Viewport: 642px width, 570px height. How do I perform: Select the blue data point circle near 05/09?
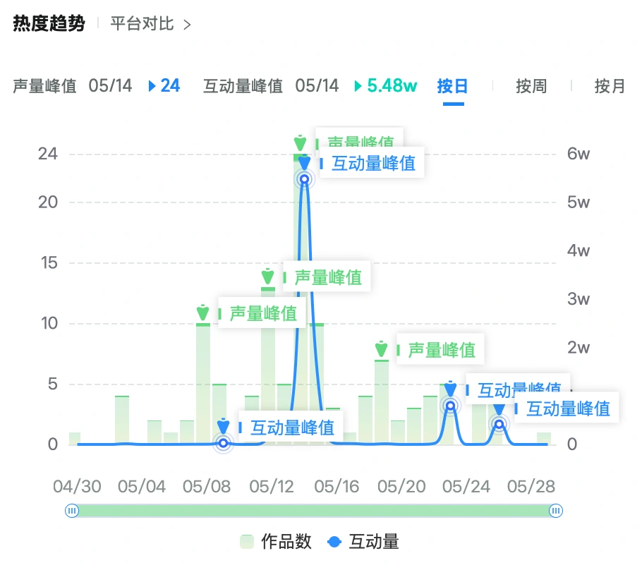[223, 443]
